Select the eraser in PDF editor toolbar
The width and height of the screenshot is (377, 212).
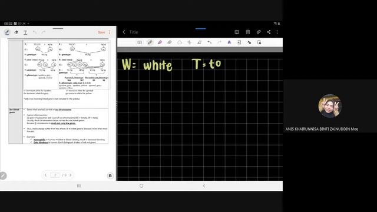pos(16,32)
